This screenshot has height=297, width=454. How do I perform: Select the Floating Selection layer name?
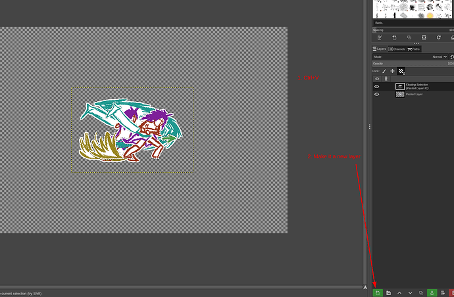pyautogui.click(x=417, y=87)
